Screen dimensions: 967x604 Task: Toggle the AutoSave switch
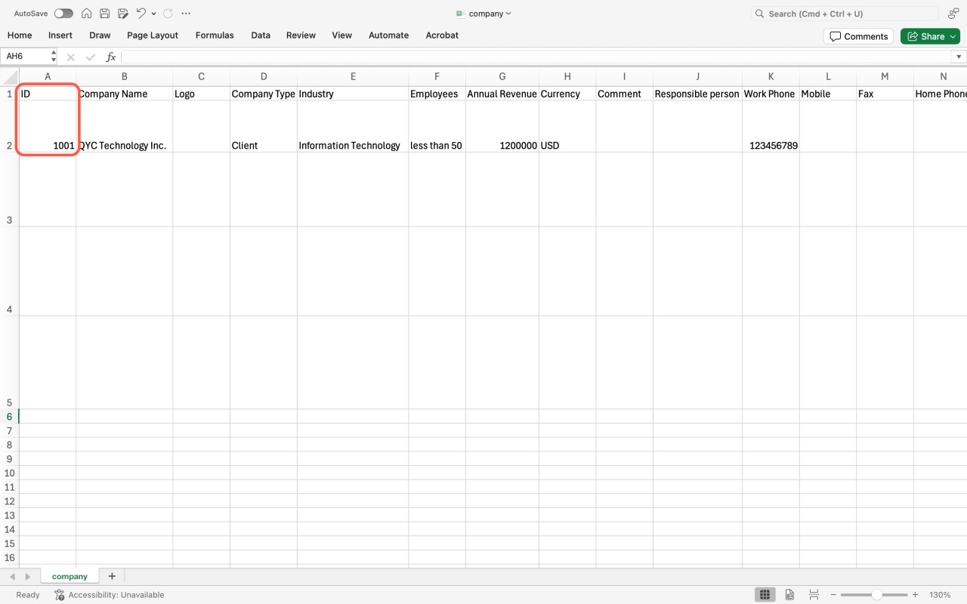[x=63, y=14]
